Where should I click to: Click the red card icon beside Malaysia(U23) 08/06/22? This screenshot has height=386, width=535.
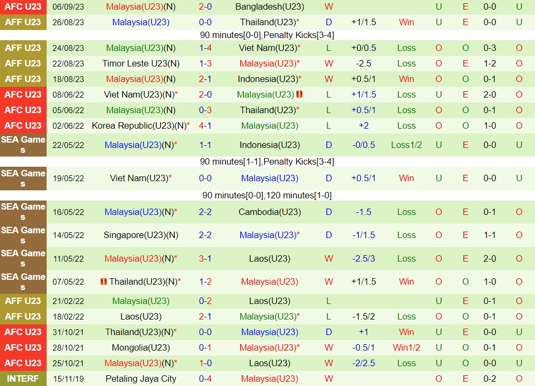(299, 94)
